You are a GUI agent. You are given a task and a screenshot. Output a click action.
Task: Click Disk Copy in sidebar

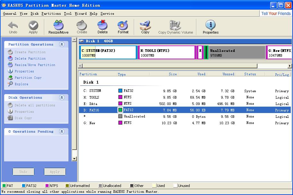coord(20,118)
